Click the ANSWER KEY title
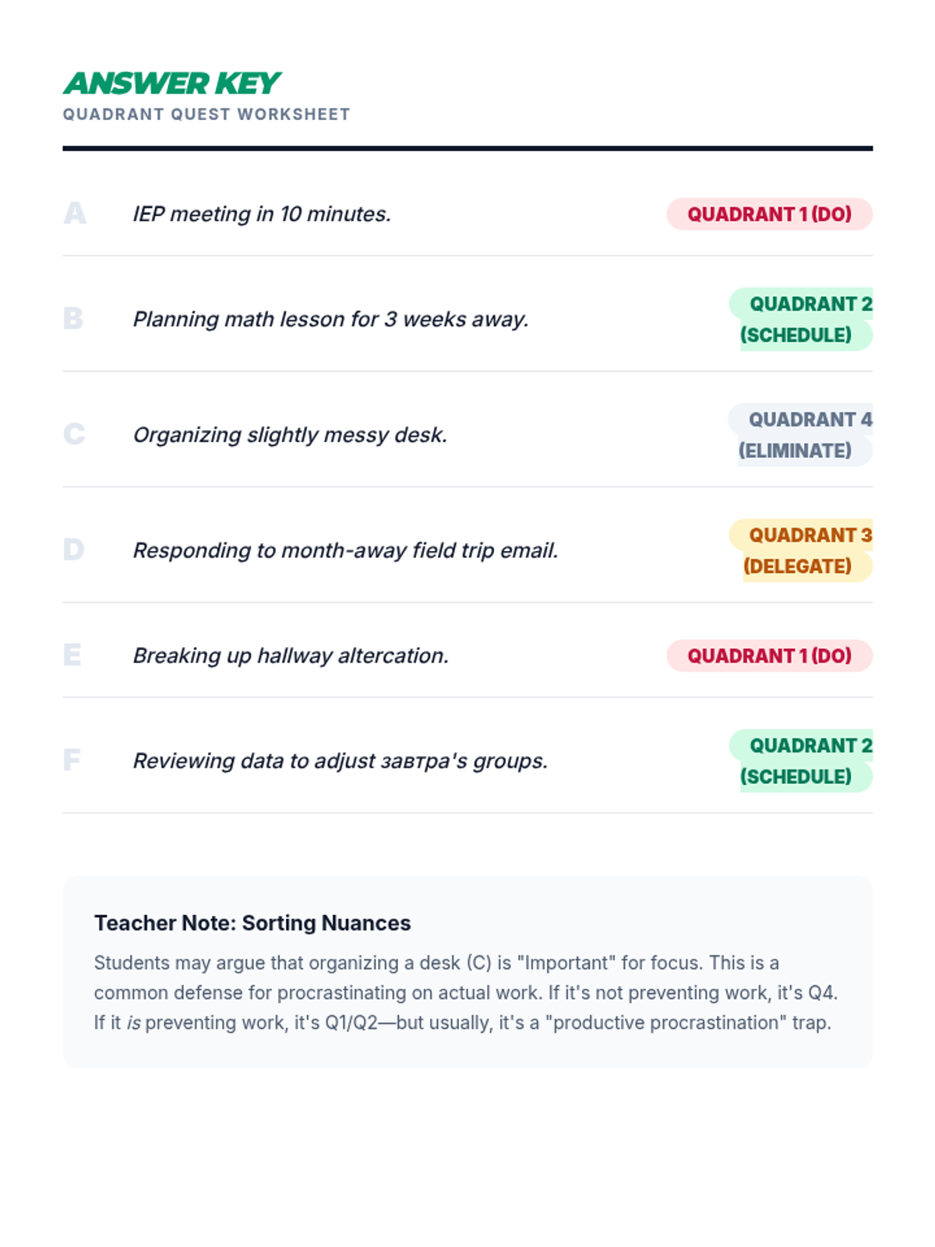 point(171,83)
